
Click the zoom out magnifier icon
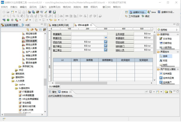pyautogui.click(x=18, y=16)
